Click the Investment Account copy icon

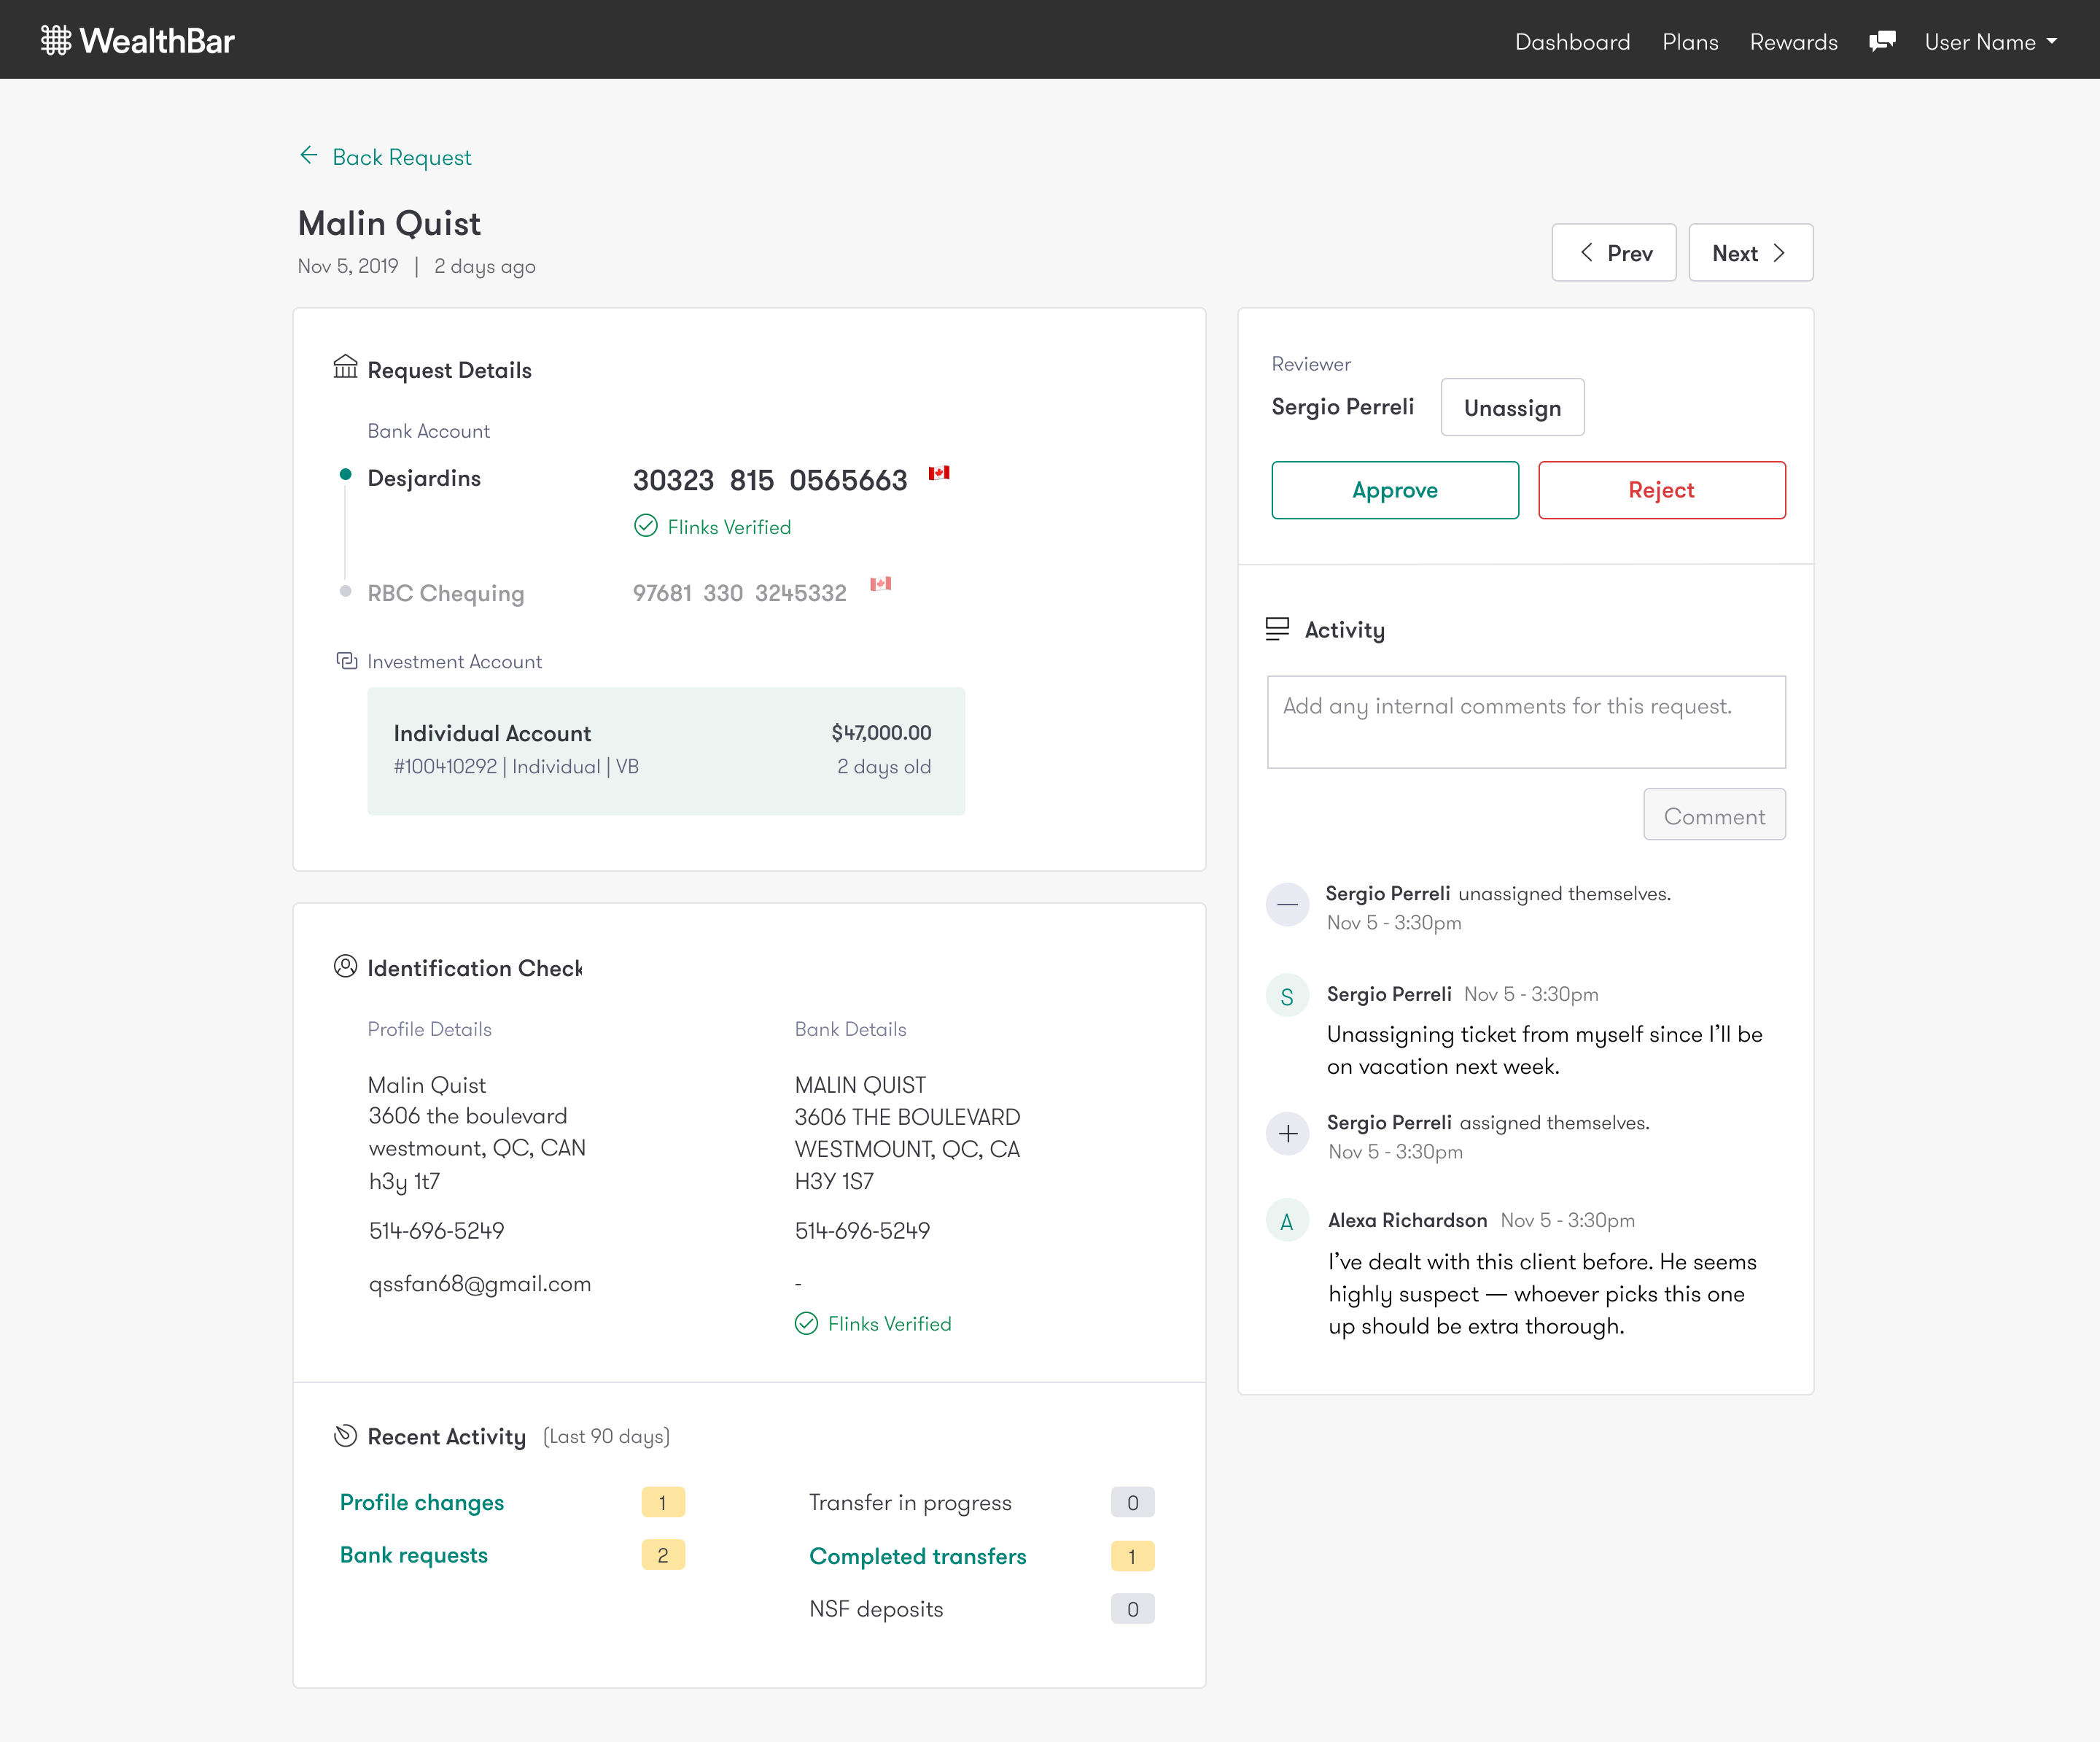(346, 662)
